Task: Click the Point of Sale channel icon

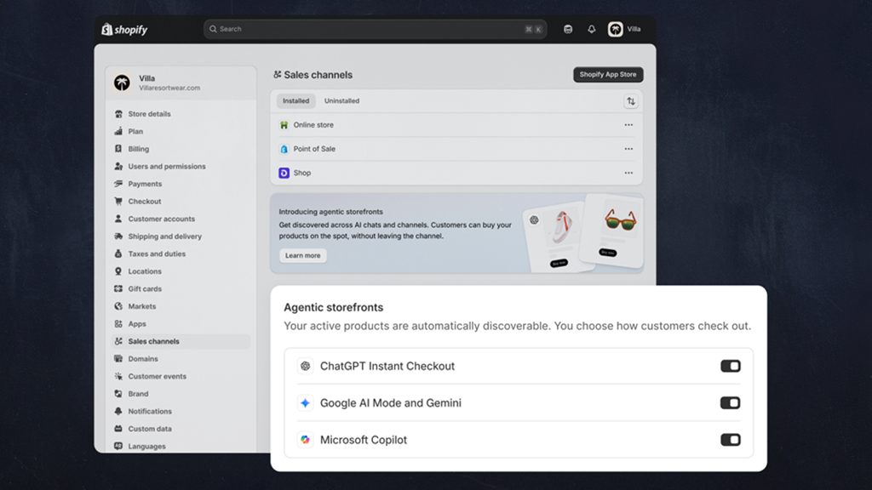Action: [x=284, y=149]
